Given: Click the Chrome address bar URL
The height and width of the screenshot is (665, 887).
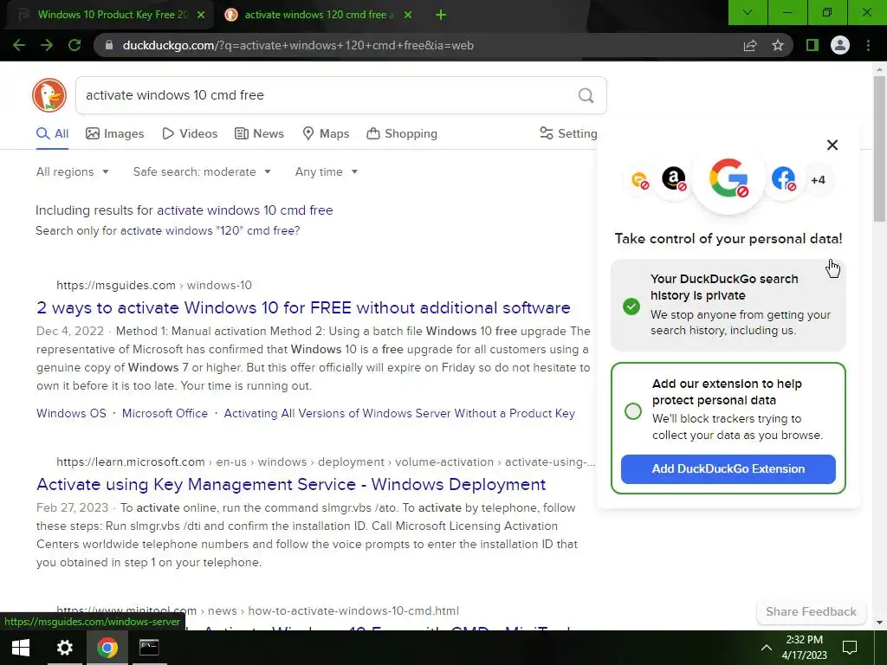Looking at the screenshot, I should pyautogui.click(x=298, y=45).
